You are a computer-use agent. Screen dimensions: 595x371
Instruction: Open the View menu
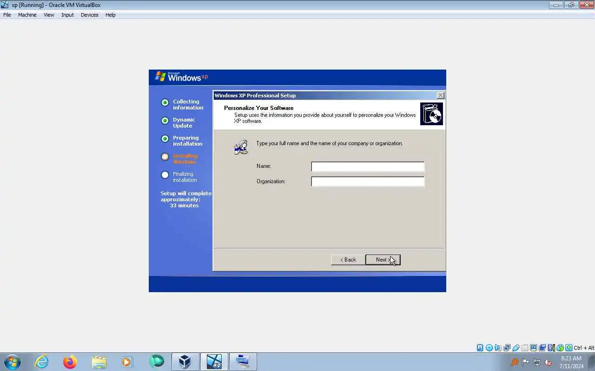49,15
